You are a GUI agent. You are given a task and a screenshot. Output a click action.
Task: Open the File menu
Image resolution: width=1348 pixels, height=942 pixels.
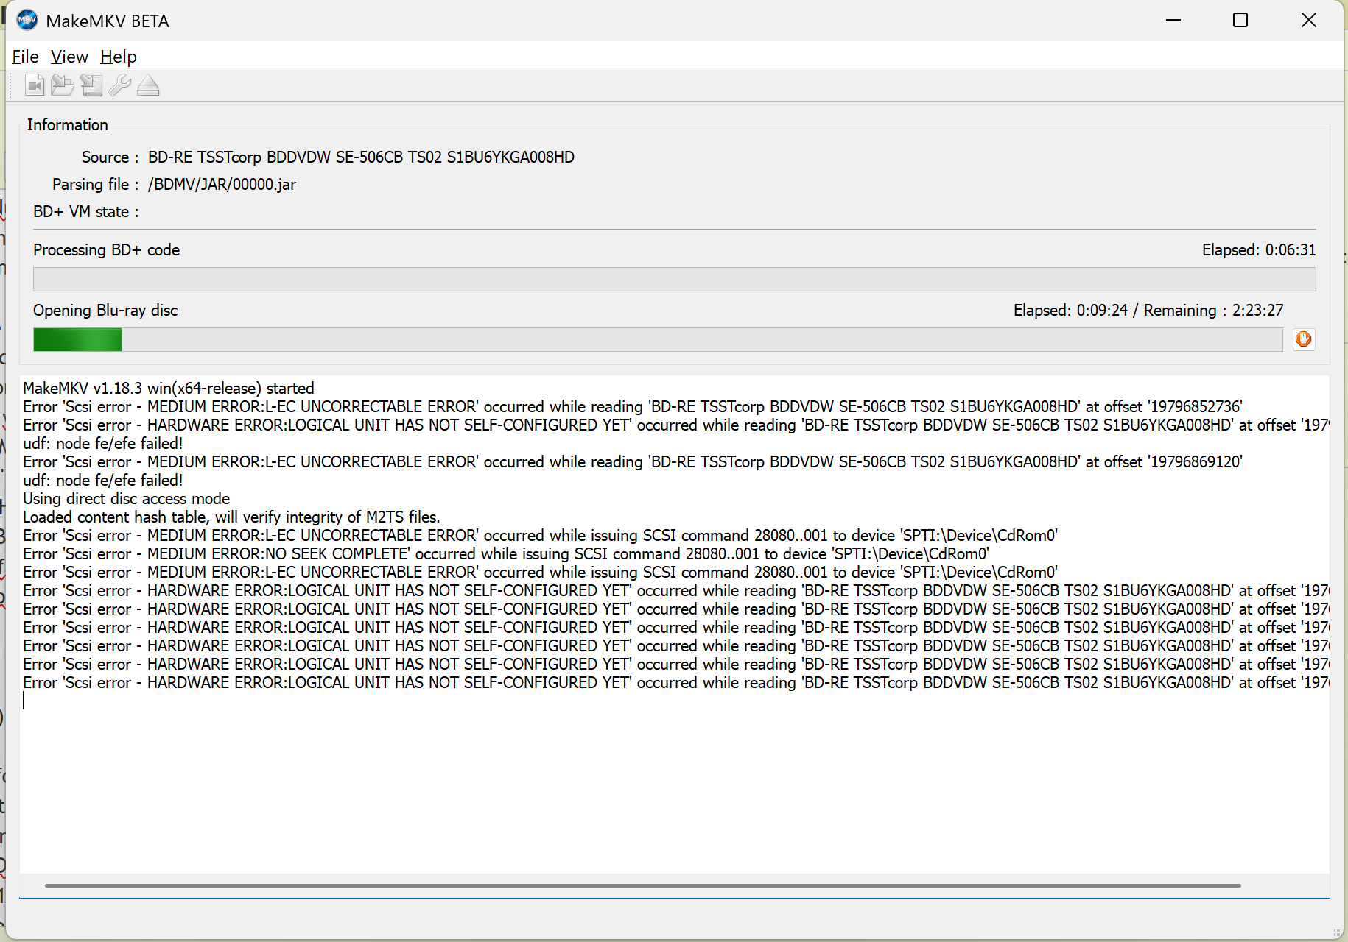point(25,57)
